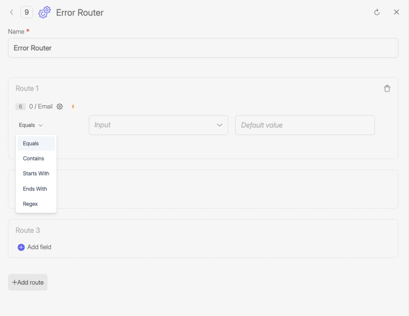Screen dimensions: 409x316
Task: Go back using the left chevron arrow
Action: click(12, 12)
